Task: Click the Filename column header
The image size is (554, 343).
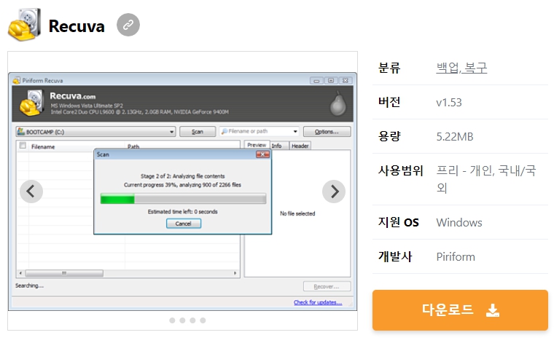Action: click(x=43, y=147)
